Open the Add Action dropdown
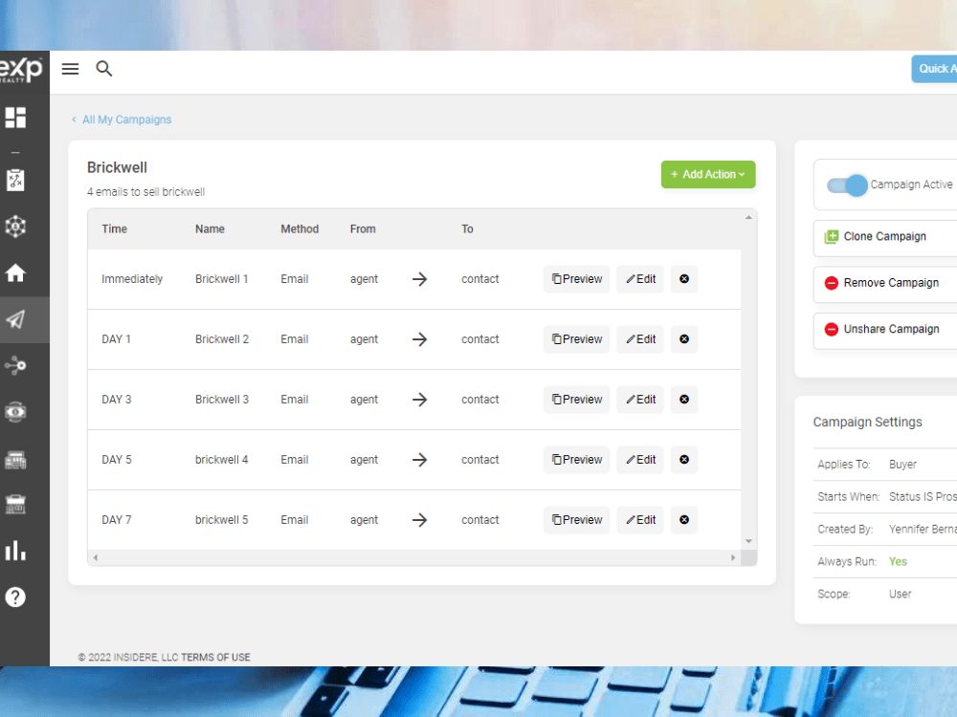 pos(708,174)
